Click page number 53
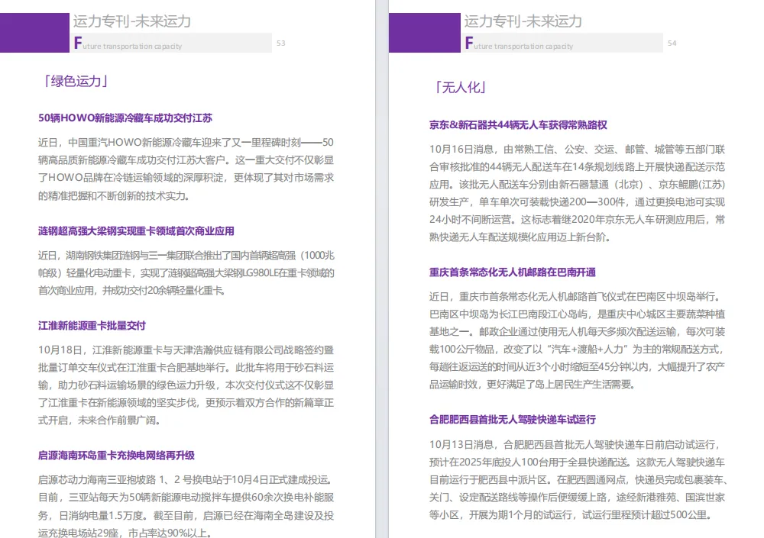764x538 pixels. [280, 43]
